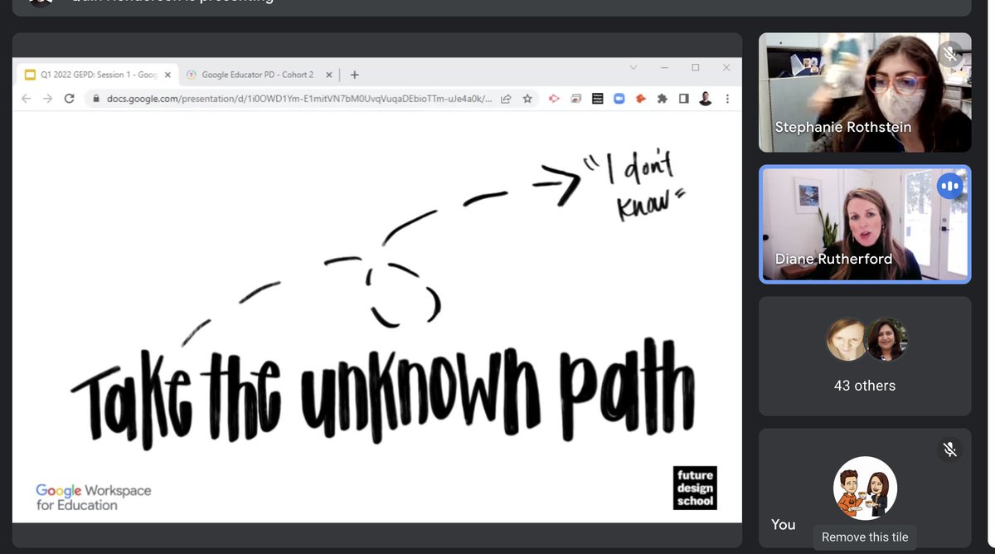Switch to Q1 2022 GEPD: Session 1 tab

pos(98,75)
